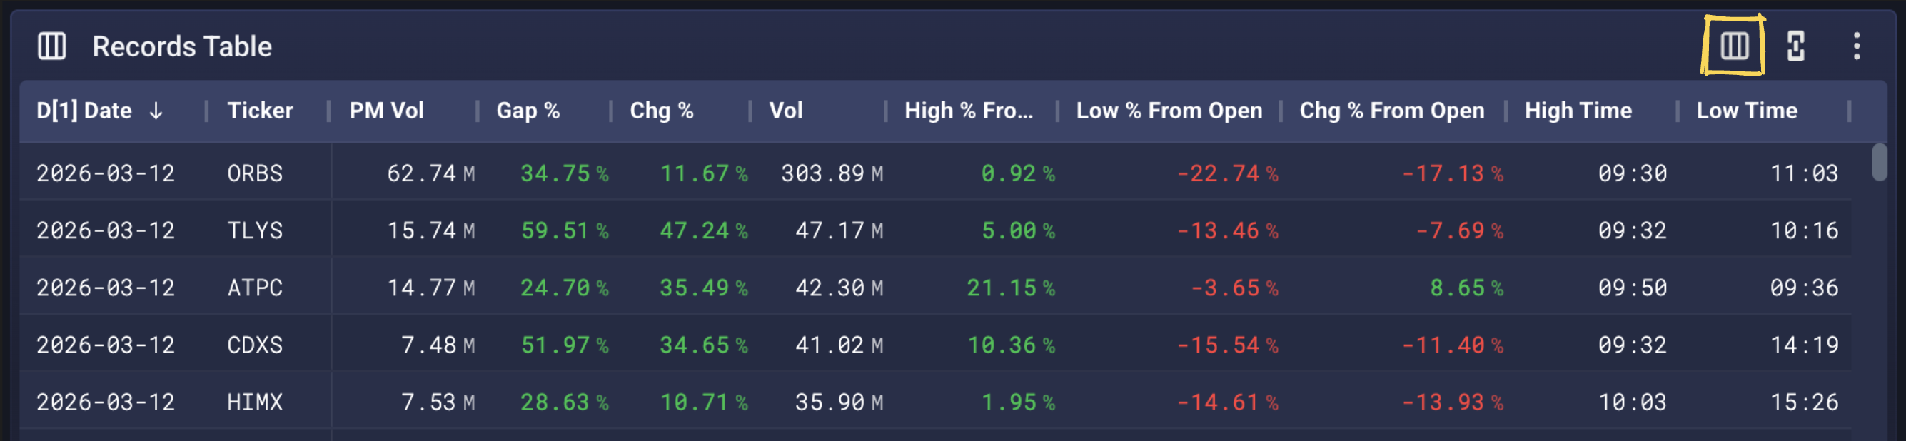Screen dimensions: 1906x441
Task: Click the ATPC ticker cell
Action: pyautogui.click(x=255, y=288)
